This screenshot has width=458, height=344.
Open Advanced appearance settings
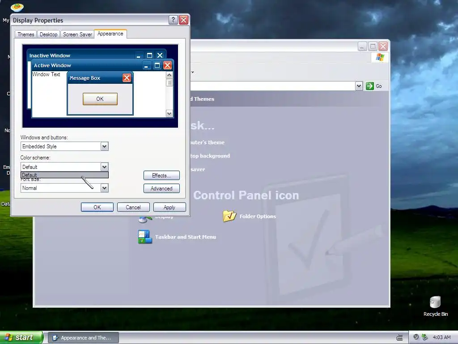tap(161, 189)
